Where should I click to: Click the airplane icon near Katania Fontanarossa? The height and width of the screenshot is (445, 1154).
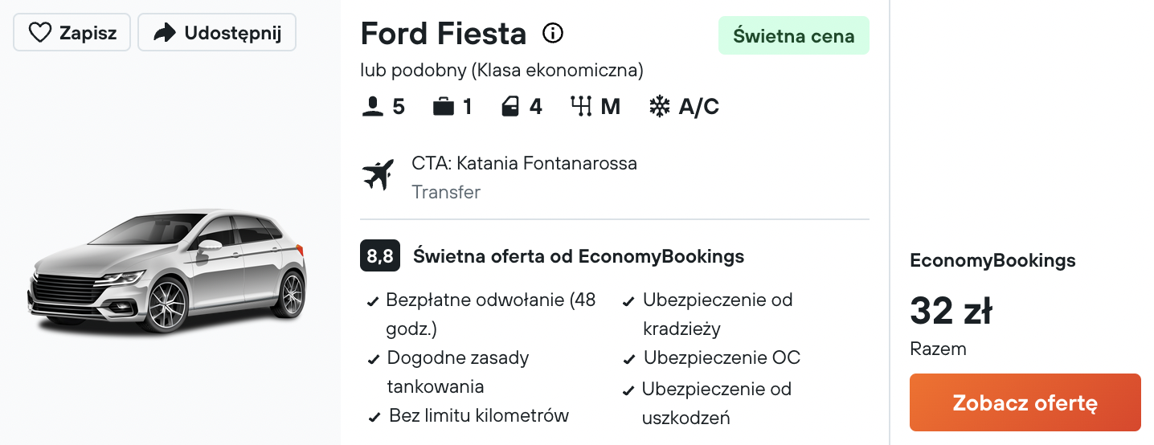point(379,174)
